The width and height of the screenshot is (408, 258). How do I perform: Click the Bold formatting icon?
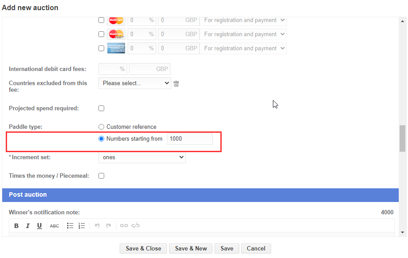[16, 226]
